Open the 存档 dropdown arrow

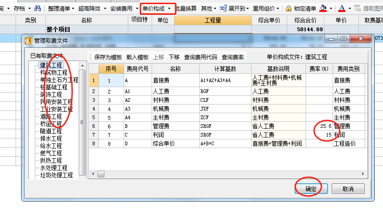point(29,9)
